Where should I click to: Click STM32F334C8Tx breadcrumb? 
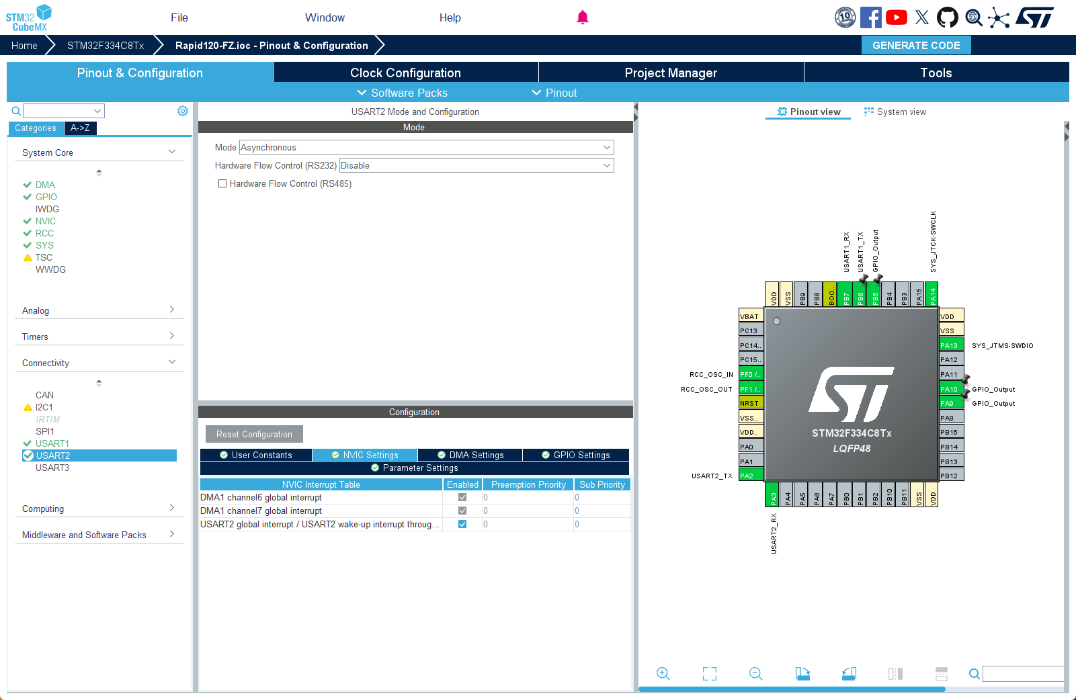point(106,45)
